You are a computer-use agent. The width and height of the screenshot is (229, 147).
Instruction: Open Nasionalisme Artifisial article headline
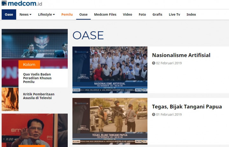[181, 55]
